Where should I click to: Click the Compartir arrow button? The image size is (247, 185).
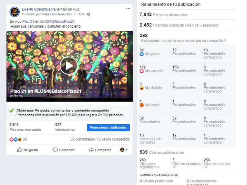click(100, 150)
